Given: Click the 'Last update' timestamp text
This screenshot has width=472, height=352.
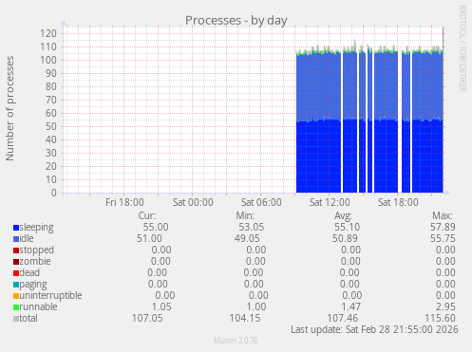Looking at the screenshot, I should point(374,329).
